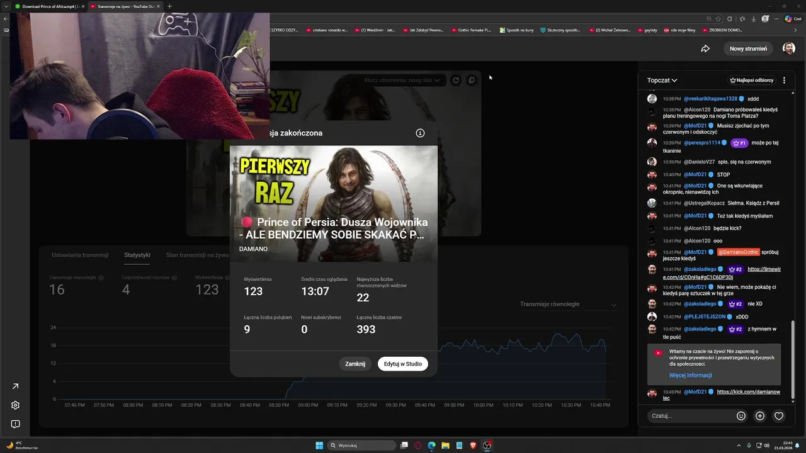806x453 pixels.
Task: Click the share arrow icon in header
Action: [705, 48]
